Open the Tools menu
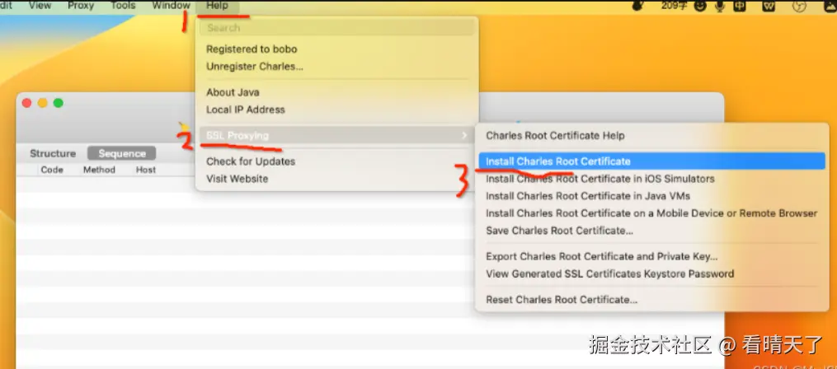Viewport: 837px width, 369px height. [123, 6]
